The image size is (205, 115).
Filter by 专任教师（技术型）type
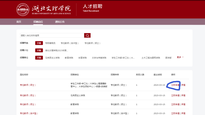click(70, 43)
